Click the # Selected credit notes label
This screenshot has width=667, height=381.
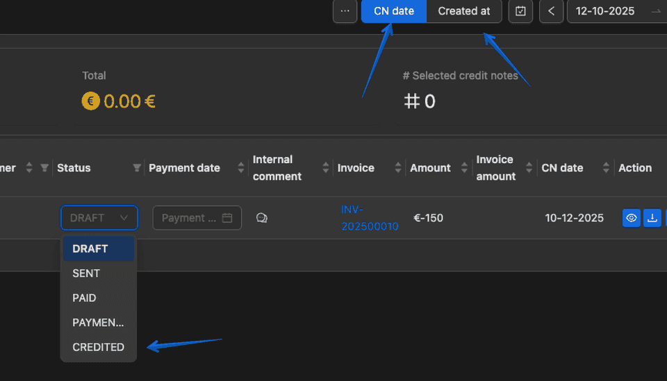460,76
